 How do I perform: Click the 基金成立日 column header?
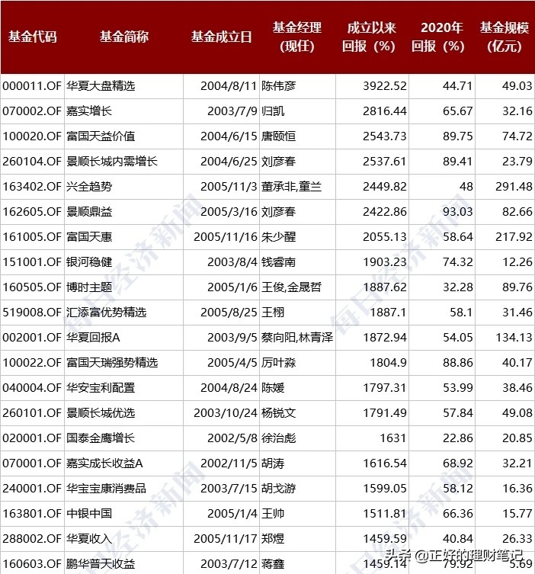221,37
